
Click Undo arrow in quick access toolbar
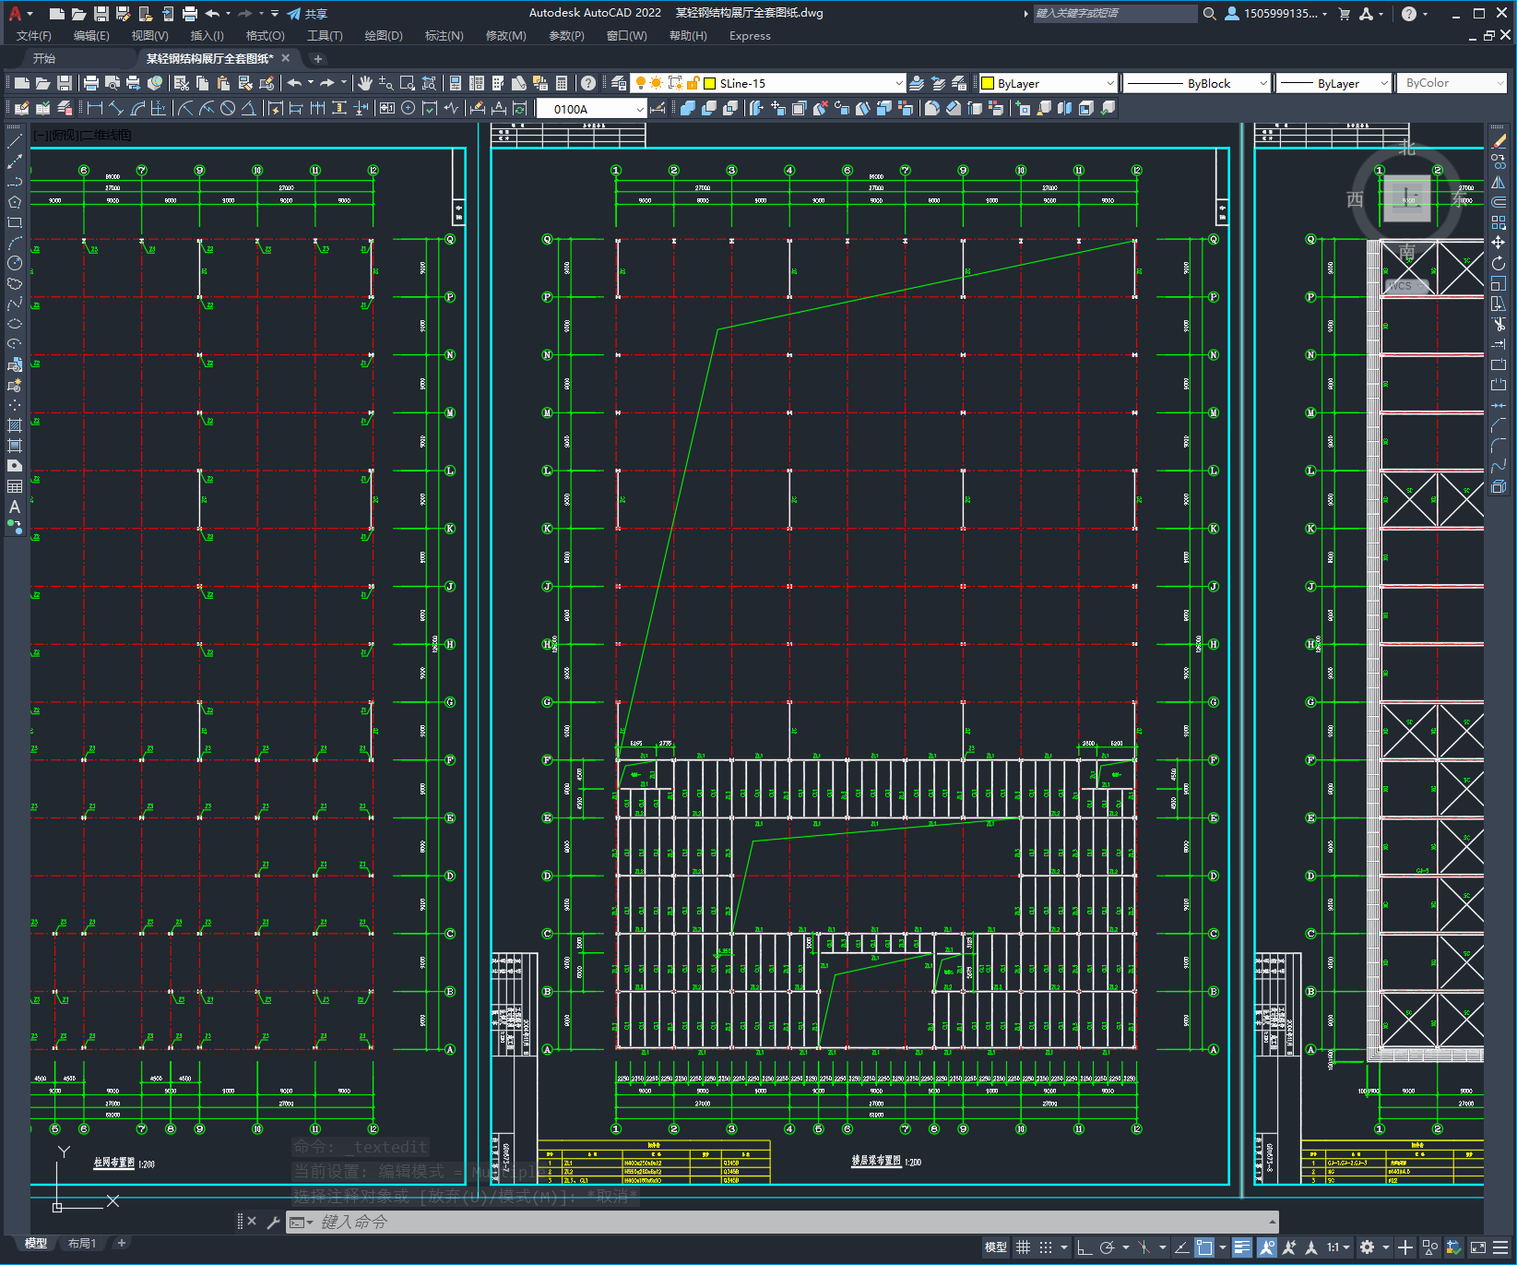pyautogui.click(x=212, y=13)
